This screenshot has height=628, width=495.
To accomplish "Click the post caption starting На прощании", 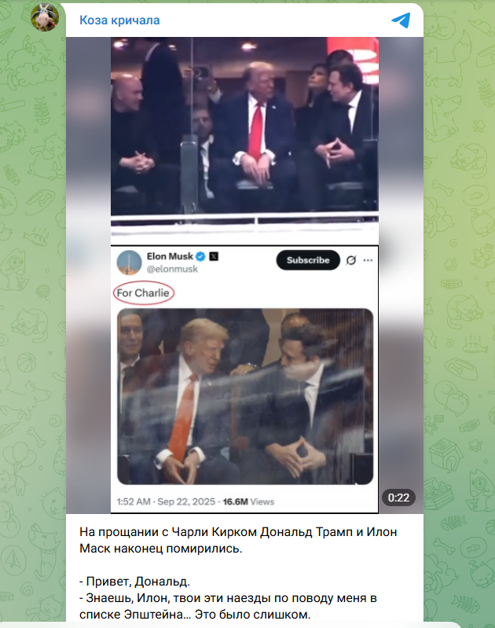I will click(x=238, y=540).
